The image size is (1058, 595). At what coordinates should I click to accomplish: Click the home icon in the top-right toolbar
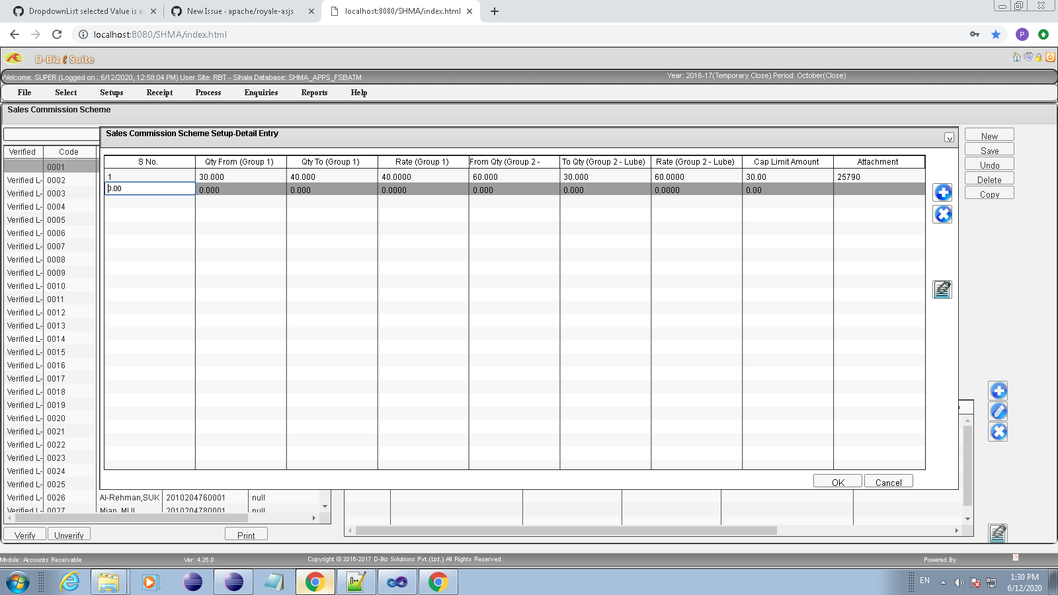pos(1016,58)
